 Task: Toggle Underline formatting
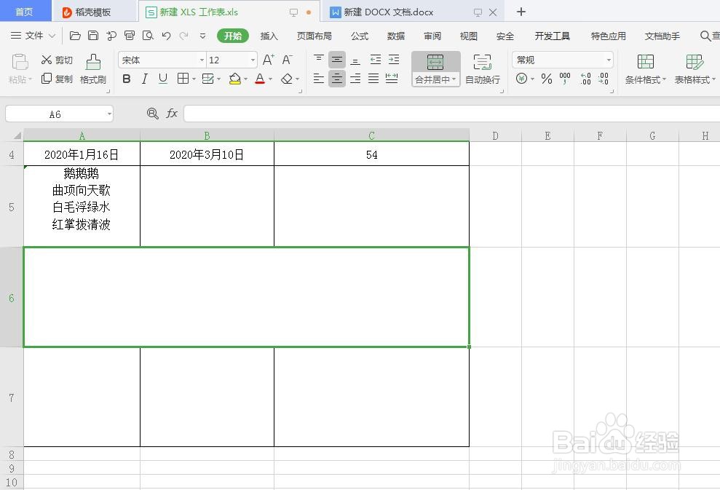pyautogui.click(x=163, y=79)
